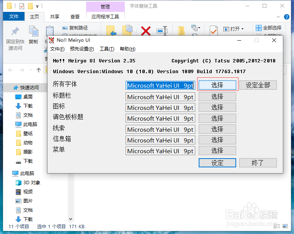Viewport: 294px width, 234px height.
Task: Click the red Delete X icon in ribbon
Action: pyautogui.click(x=146, y=31)
